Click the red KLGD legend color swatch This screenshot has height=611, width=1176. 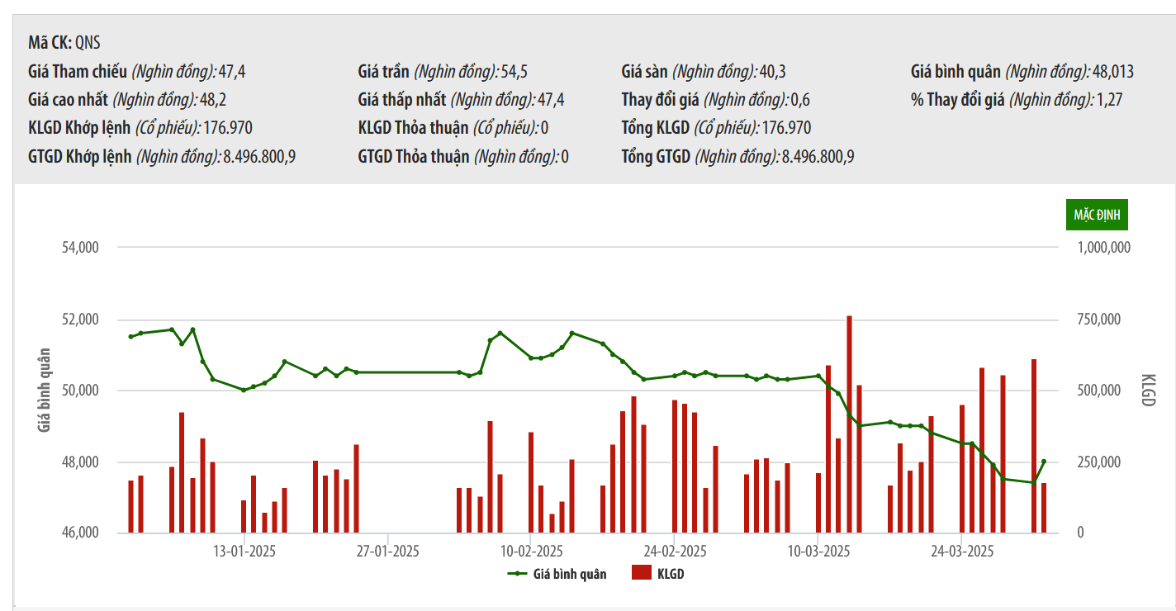642,573
